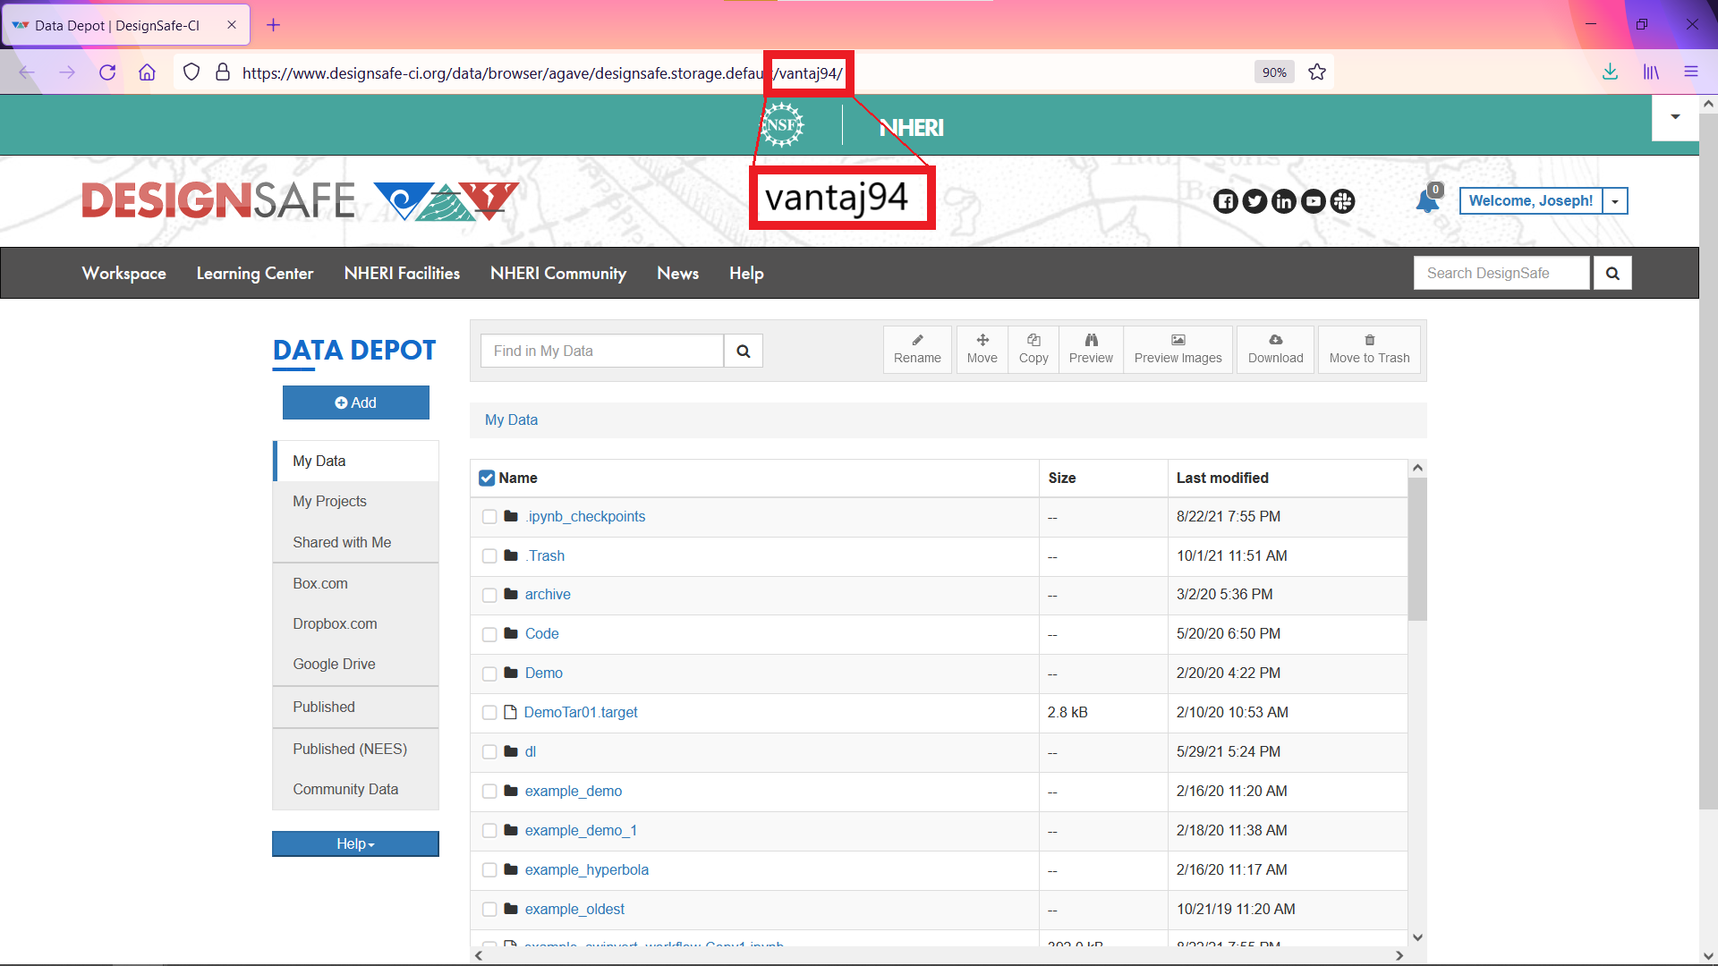Click the tracking protection shield icon
The image size is (1718, 966).
click(x=191, y=72)
